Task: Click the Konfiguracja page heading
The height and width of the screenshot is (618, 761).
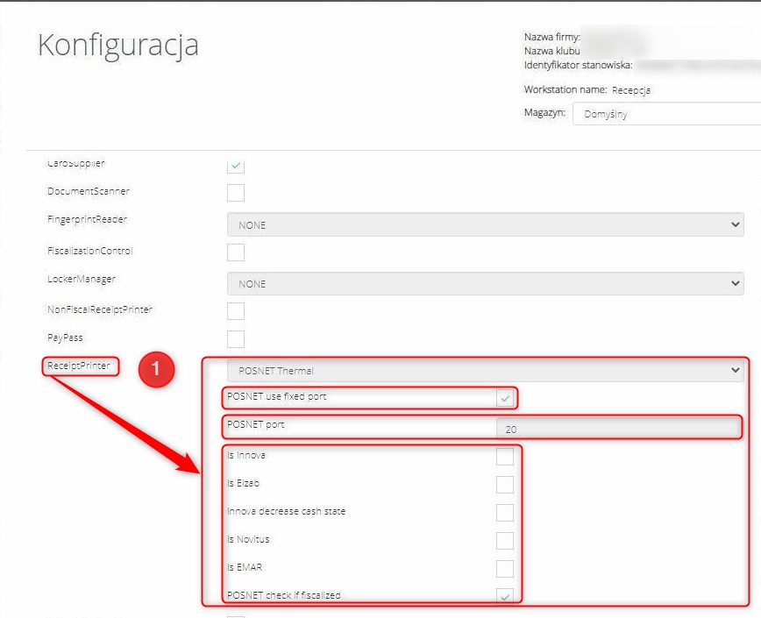Action: pyautogui.click(x=117, y=45)
